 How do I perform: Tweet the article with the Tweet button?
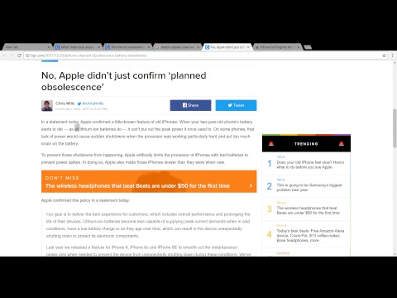click(236, 105)
